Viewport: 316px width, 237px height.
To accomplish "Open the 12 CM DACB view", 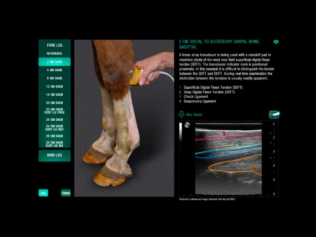I will pos(55,86).
